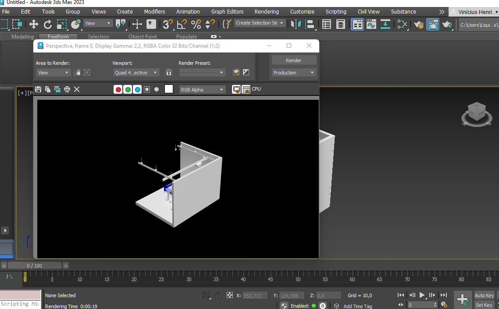Click the white color swatch
This screenshot has height=309, width=499.
coord(169,89)
